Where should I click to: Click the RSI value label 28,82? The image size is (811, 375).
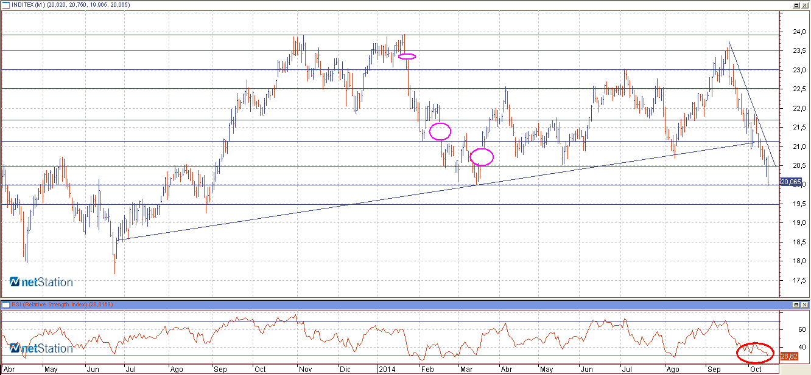pos(790,356)
